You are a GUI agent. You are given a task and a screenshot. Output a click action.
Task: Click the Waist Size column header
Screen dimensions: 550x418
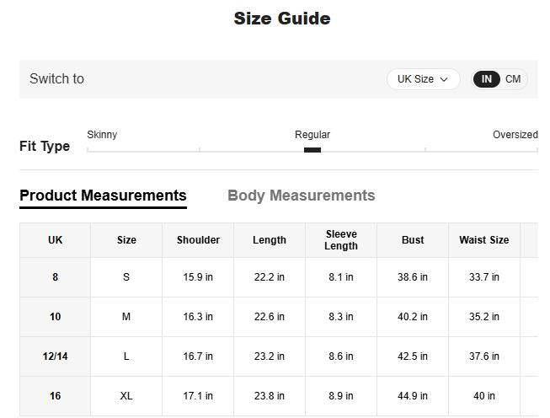tap(483, 240)
